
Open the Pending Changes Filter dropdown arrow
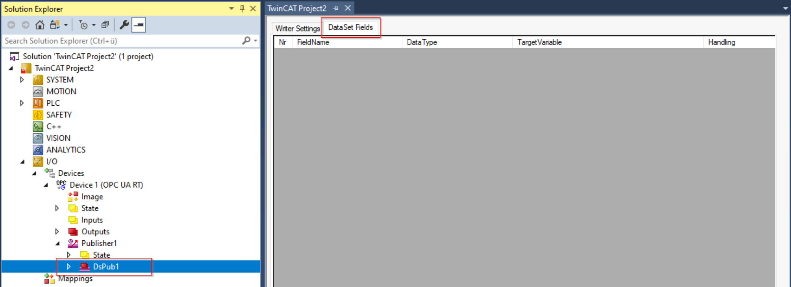(94, 25)
